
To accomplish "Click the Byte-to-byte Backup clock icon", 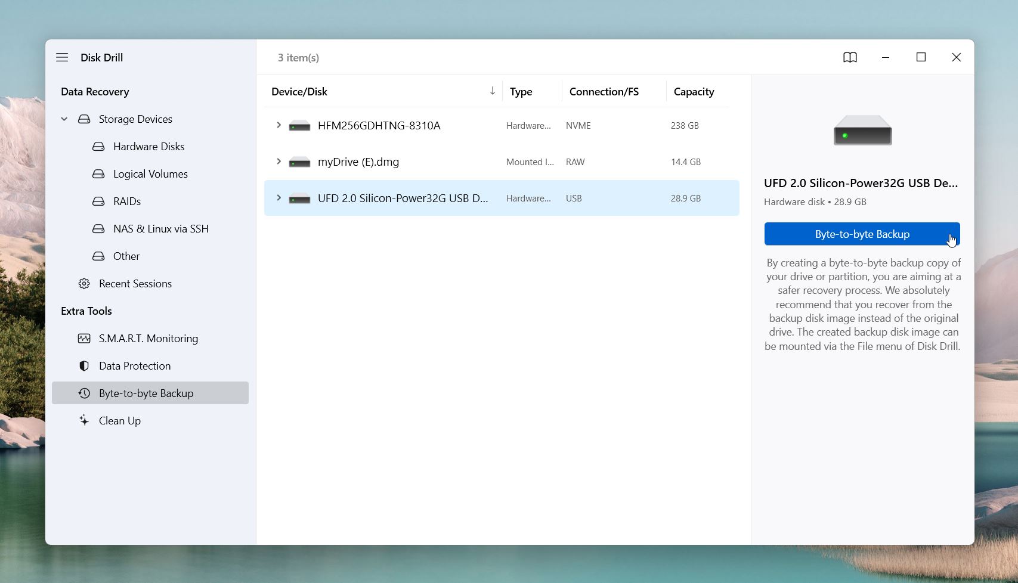I will tap(84, 393).
